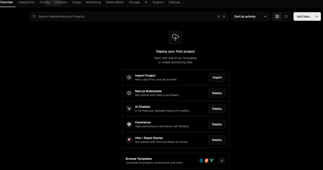Go to the Observability tab
Screen dimensions: 323x170
(x=115, y=2)
